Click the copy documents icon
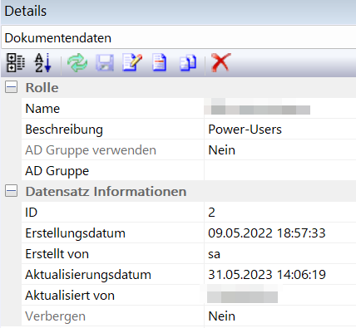Image resolution: width=356 pixels, height=328 pixels. (x=188, y=63)
